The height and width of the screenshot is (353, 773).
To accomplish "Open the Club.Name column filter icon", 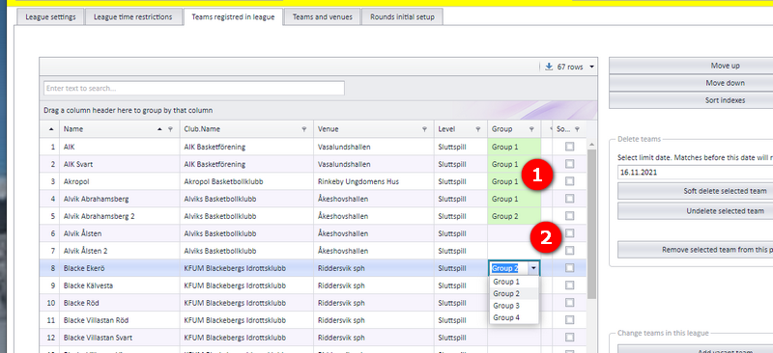I will 304,129.
